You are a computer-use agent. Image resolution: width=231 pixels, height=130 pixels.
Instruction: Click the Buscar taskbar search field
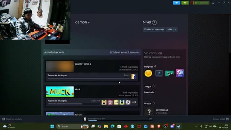click(73, 126)
